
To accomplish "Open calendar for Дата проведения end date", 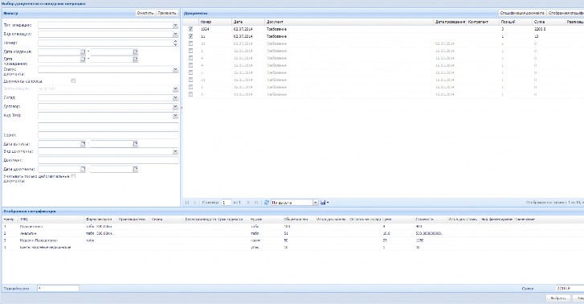I will click(135, 59).
